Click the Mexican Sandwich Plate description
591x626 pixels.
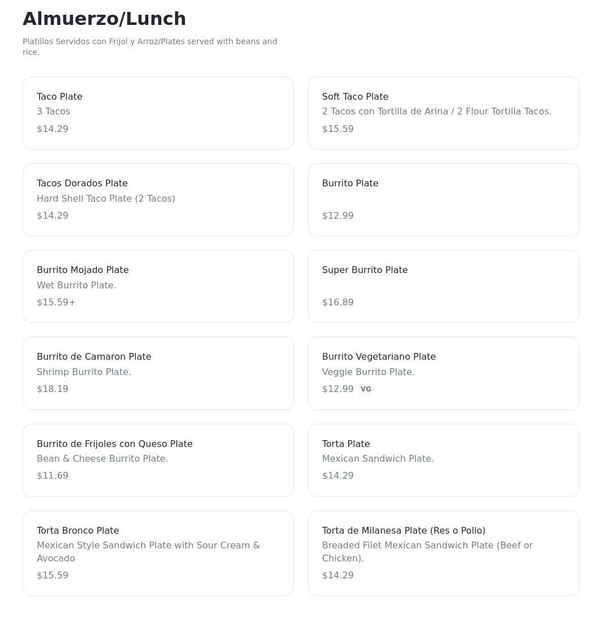pyautogui.click(x=378, y=458)
